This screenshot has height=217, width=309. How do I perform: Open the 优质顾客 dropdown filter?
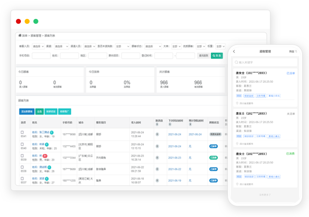click(x=200, y=46)
